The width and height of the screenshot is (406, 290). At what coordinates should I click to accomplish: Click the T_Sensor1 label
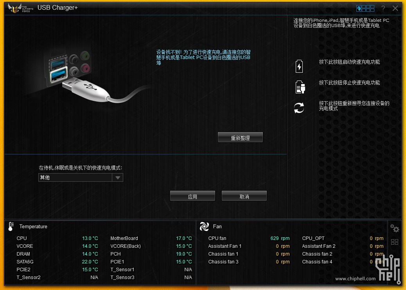(x=122, y=269)
